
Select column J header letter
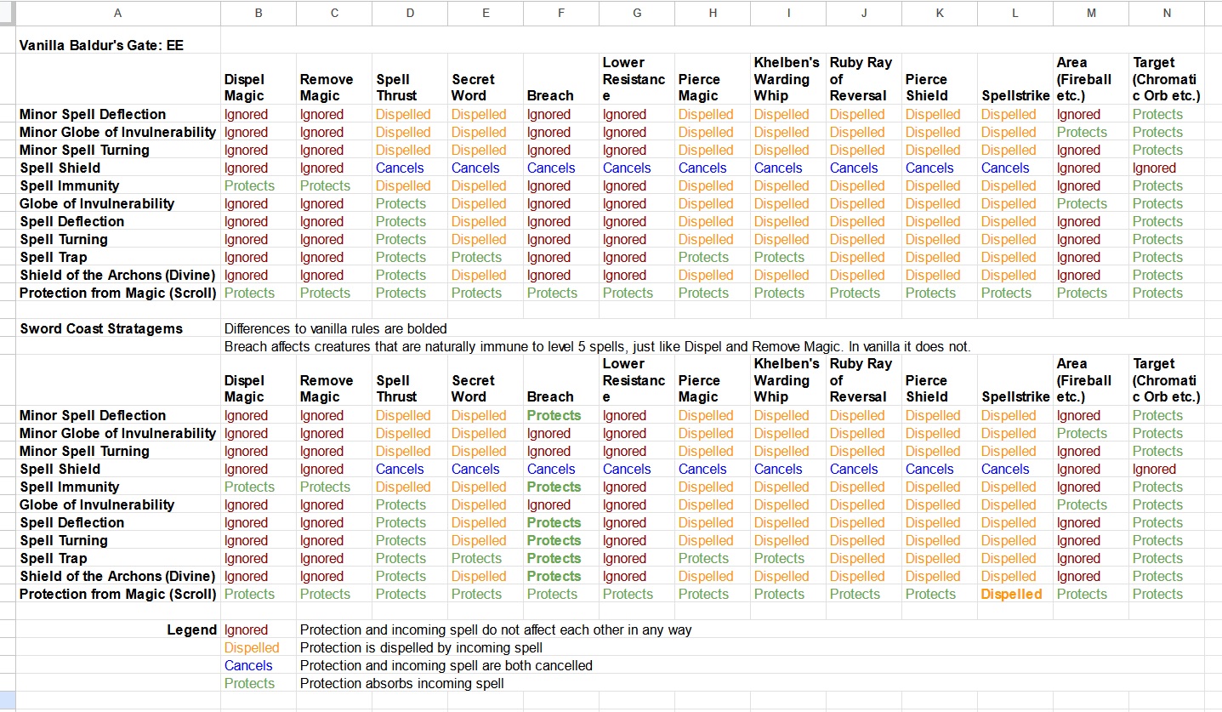point(864,13)
